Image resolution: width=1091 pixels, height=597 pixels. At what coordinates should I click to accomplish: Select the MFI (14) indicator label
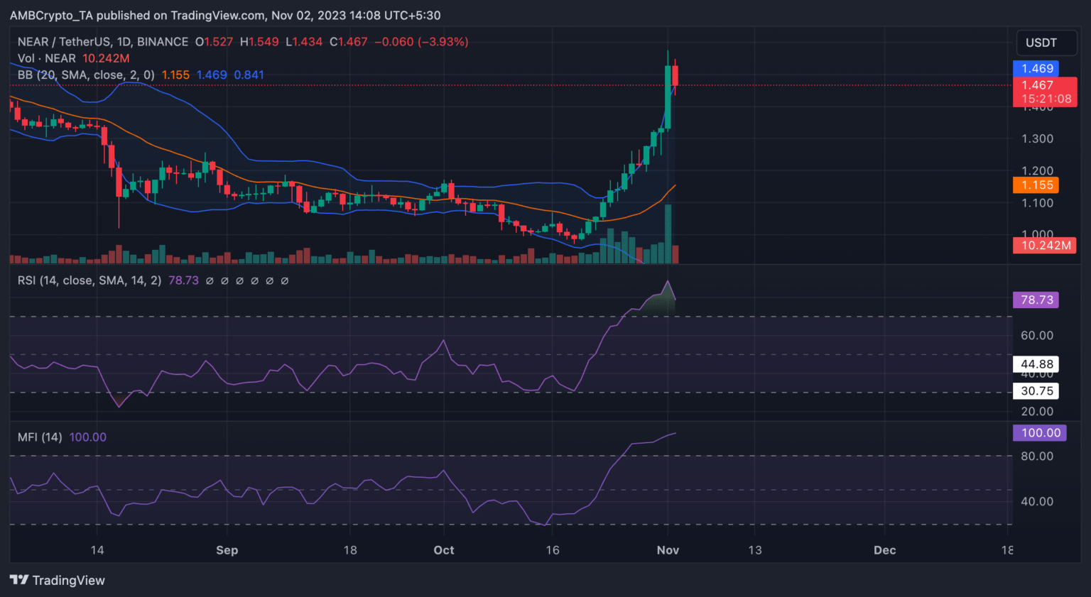[40, 437]
